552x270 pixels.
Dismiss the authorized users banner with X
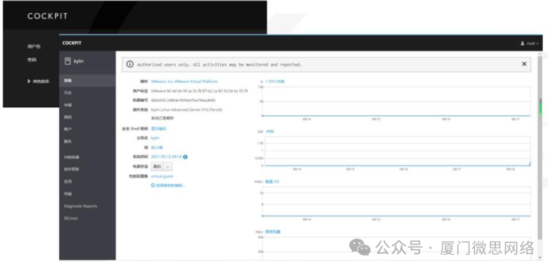(x=524, y=64)
